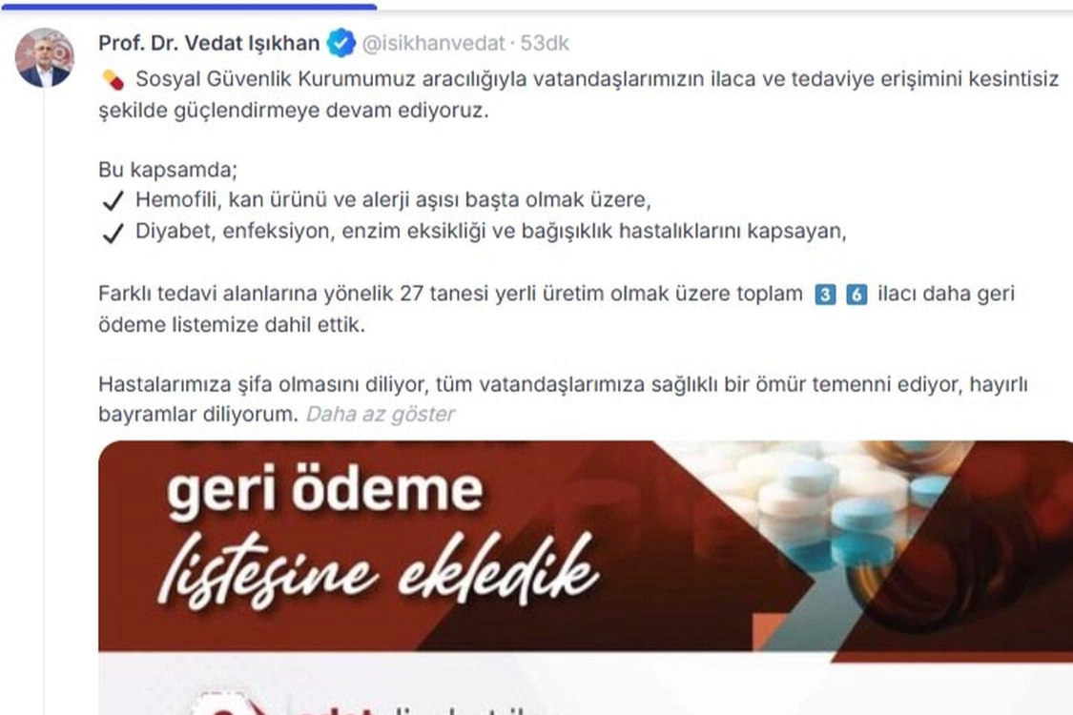
Task: Open the Prof. Dr. Vedat Işıkhan name link
Action: [x=210, y=43]
